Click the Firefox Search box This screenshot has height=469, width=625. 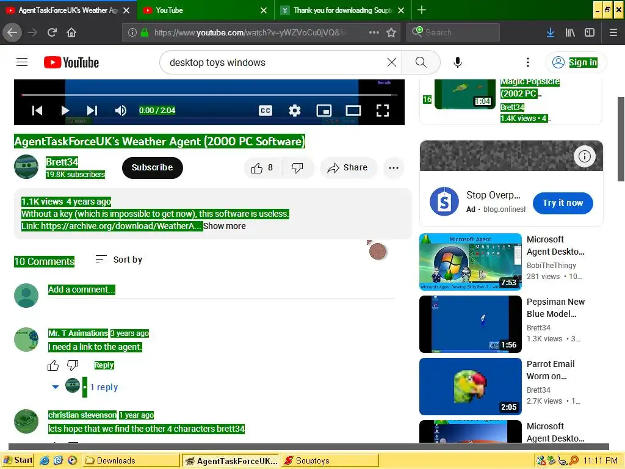[453, 32]
